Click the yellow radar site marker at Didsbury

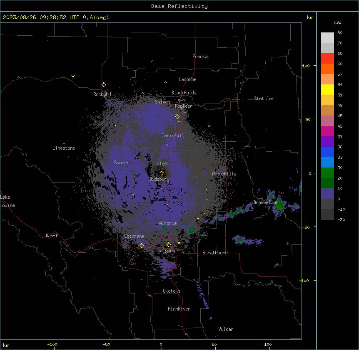(162, 173)
